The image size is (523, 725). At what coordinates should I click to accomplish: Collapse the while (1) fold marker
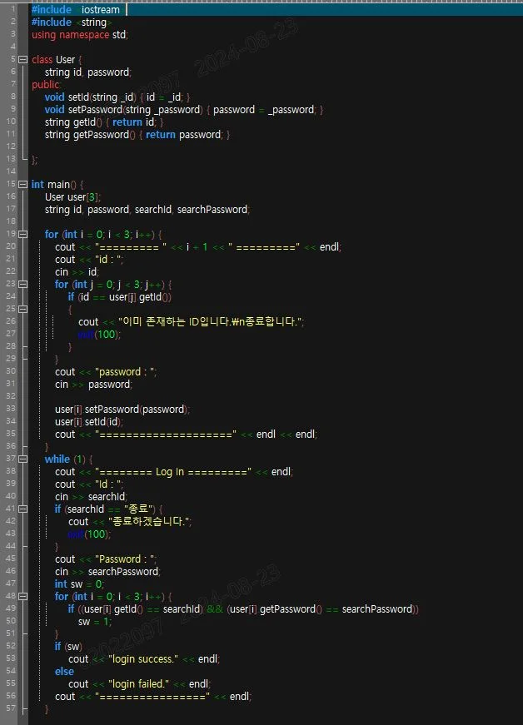22,459
